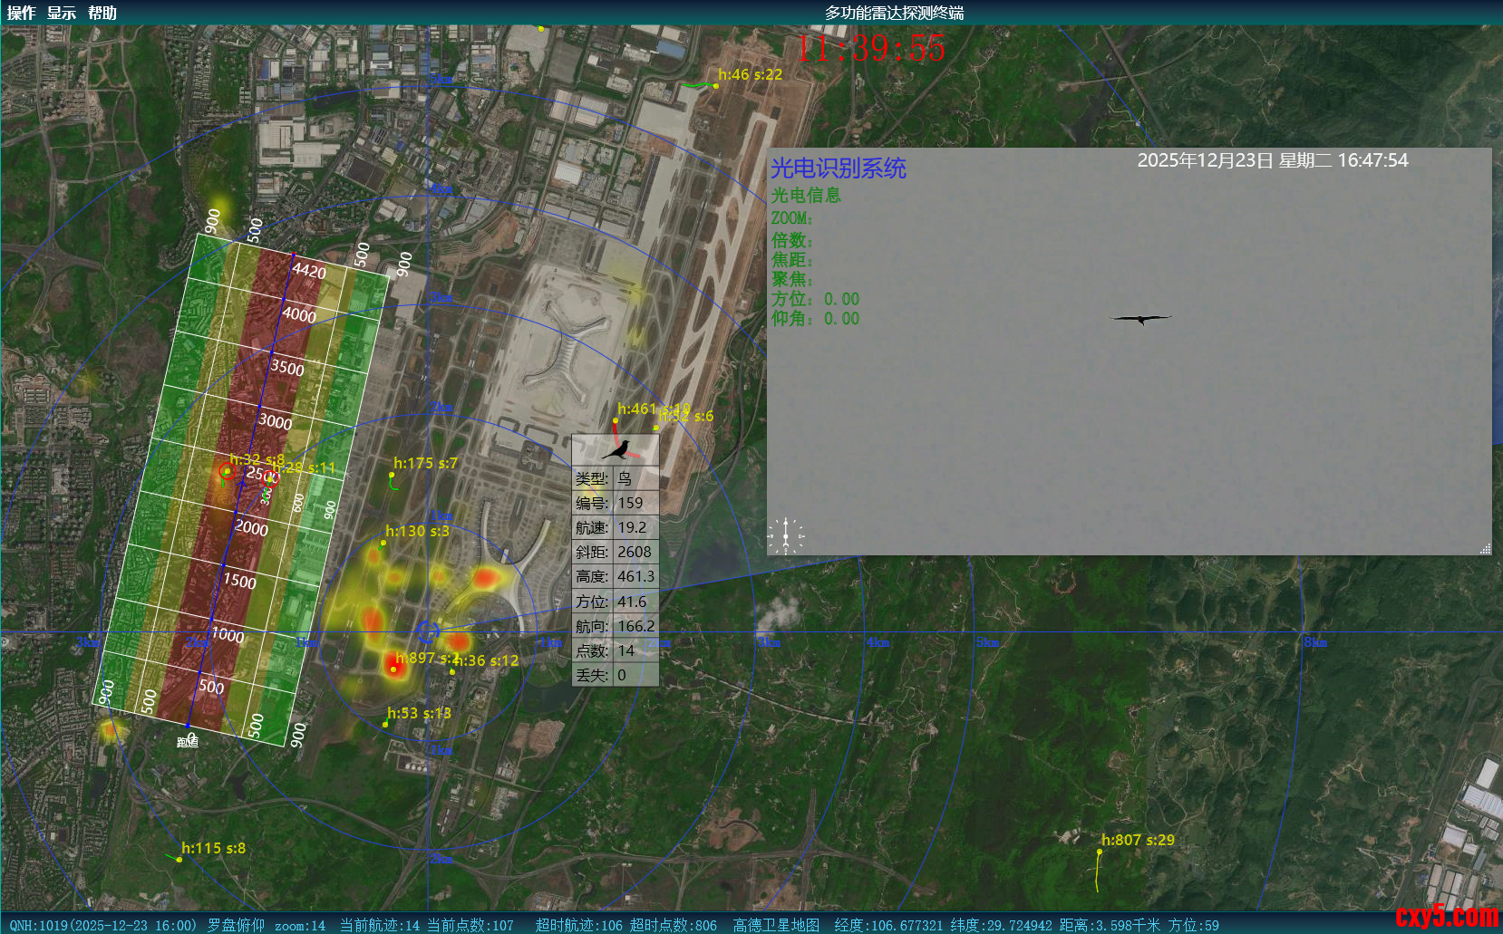Select the track marker labeled h:807 s:29
The width and height of the screenshot is (1503, 934).
pyautogui.click(x=1100, y=852)
